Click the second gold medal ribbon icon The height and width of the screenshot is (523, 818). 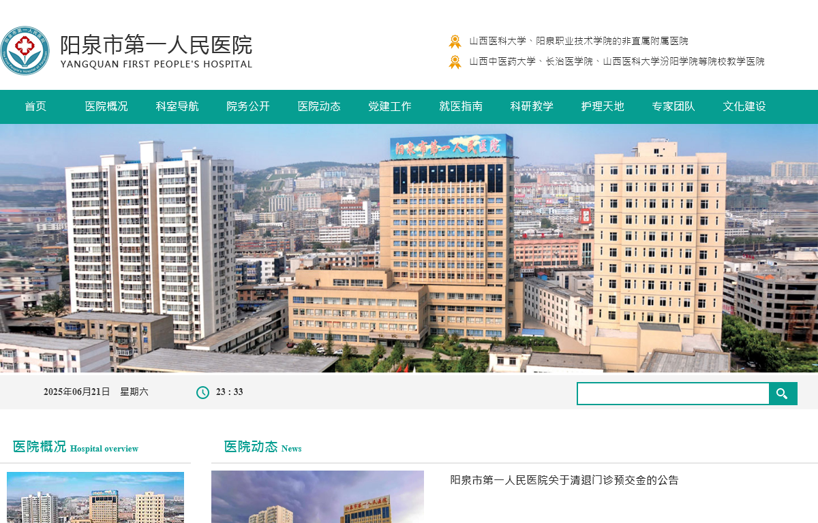pos(455,62)
